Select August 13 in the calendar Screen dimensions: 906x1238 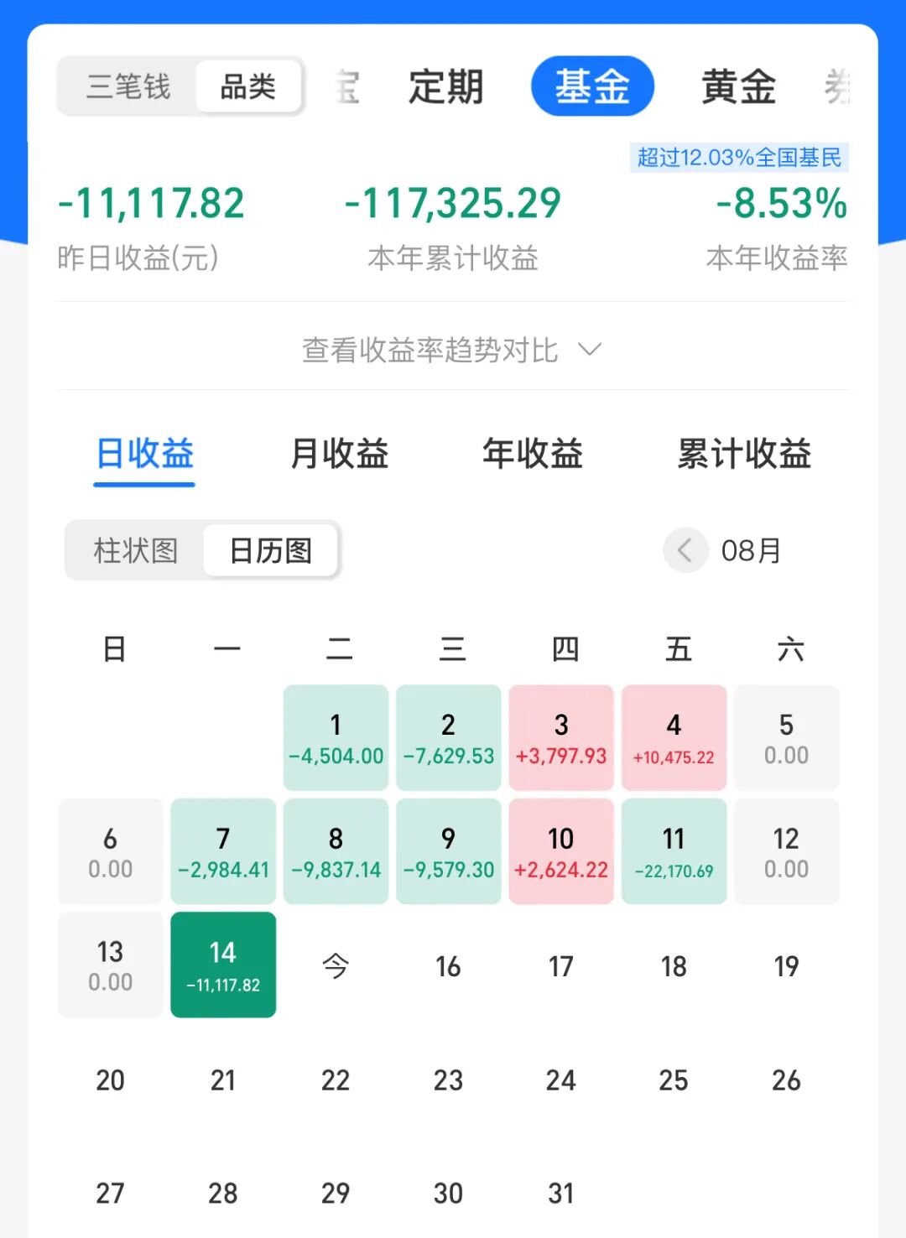pos(111,965)
